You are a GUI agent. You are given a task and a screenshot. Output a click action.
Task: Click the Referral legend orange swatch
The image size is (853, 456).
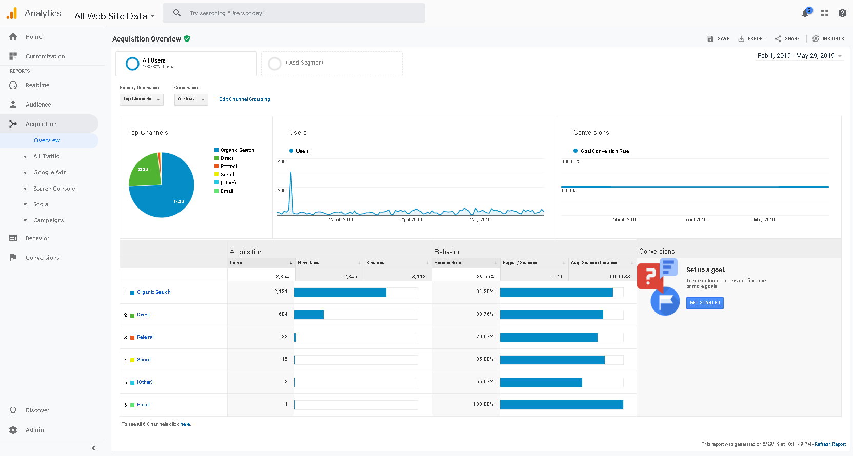tap(216, 166)
